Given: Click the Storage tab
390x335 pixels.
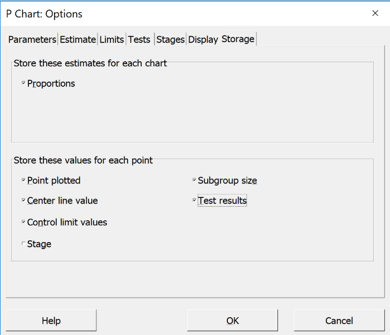Looking at the screenshot, I should (238, 39).
